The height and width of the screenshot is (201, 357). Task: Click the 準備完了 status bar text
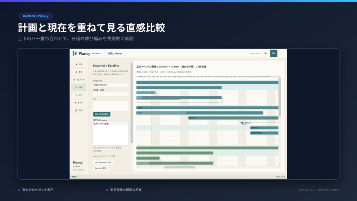coord(75,177)
